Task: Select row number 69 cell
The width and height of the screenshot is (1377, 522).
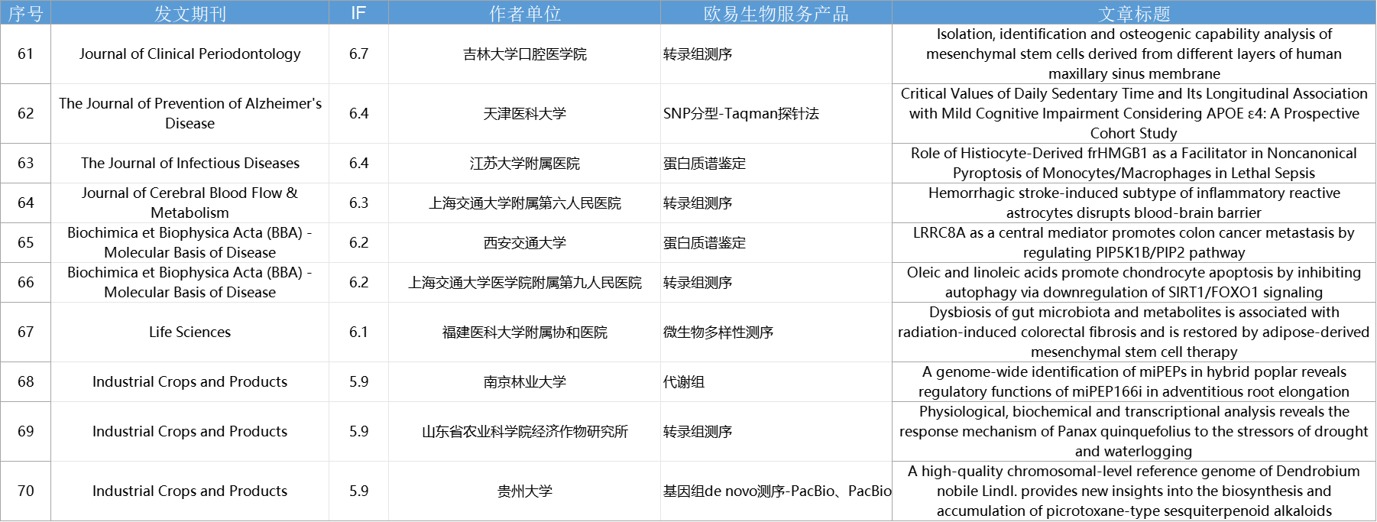Action: pos(25,432)
